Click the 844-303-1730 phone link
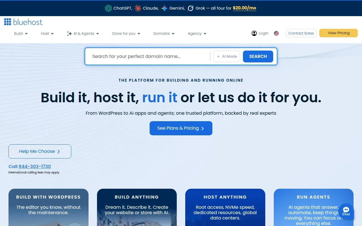This screenshot has height=226, width=362. click(x=35, y=167)
